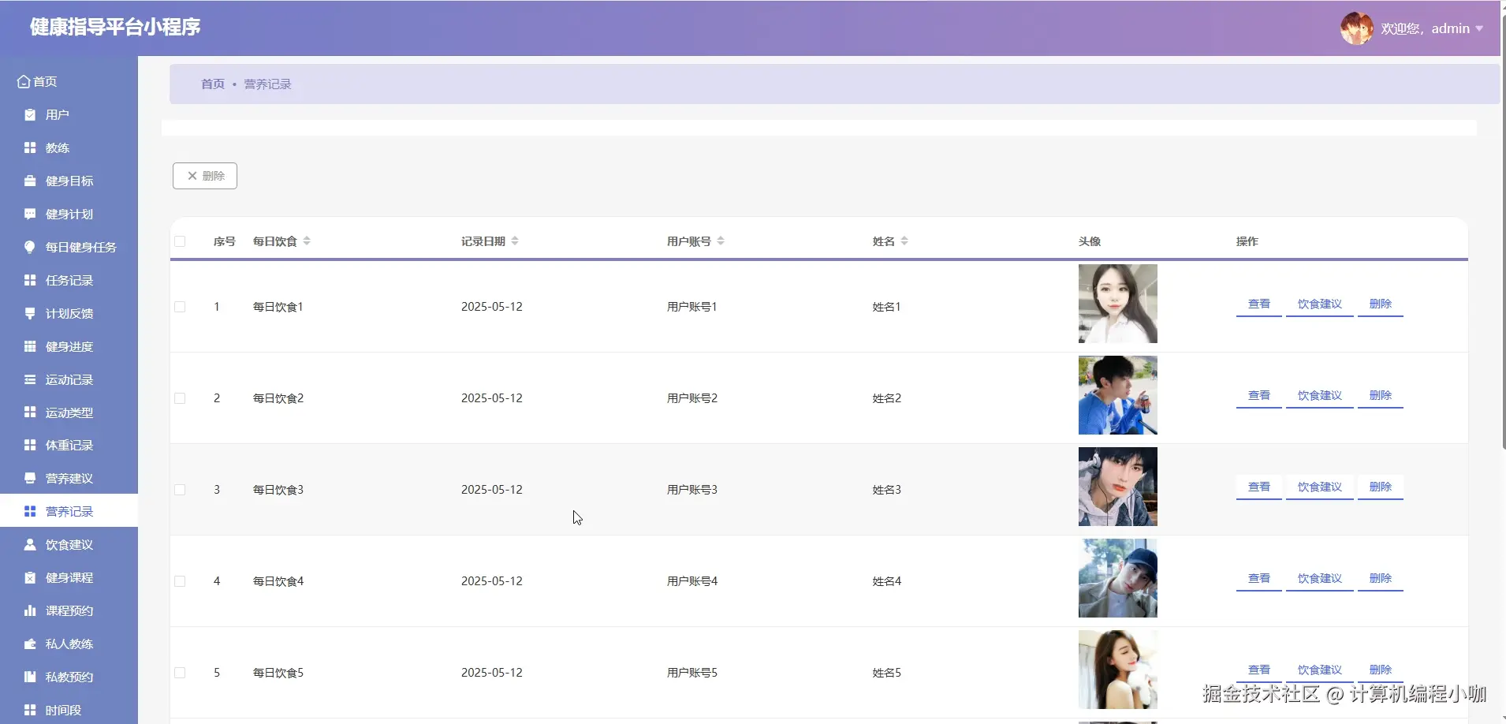Click 查看 for row 每日饮食4
This screenshot has height=724, width=1506.
(x=1259, y=579)
